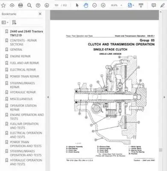This screenshot has width=167, height=171.
Task: Open the HYDRAULIC REPAIR bookmark
Action: (23, 92)
